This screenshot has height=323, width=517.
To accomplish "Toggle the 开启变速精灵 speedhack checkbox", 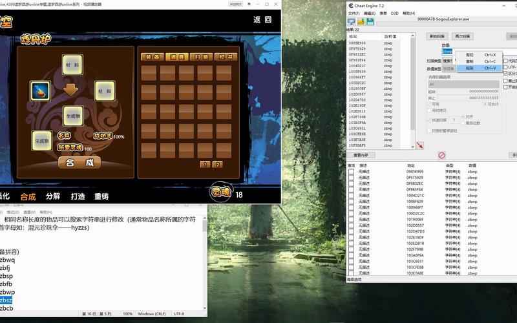I will (505, 87).
